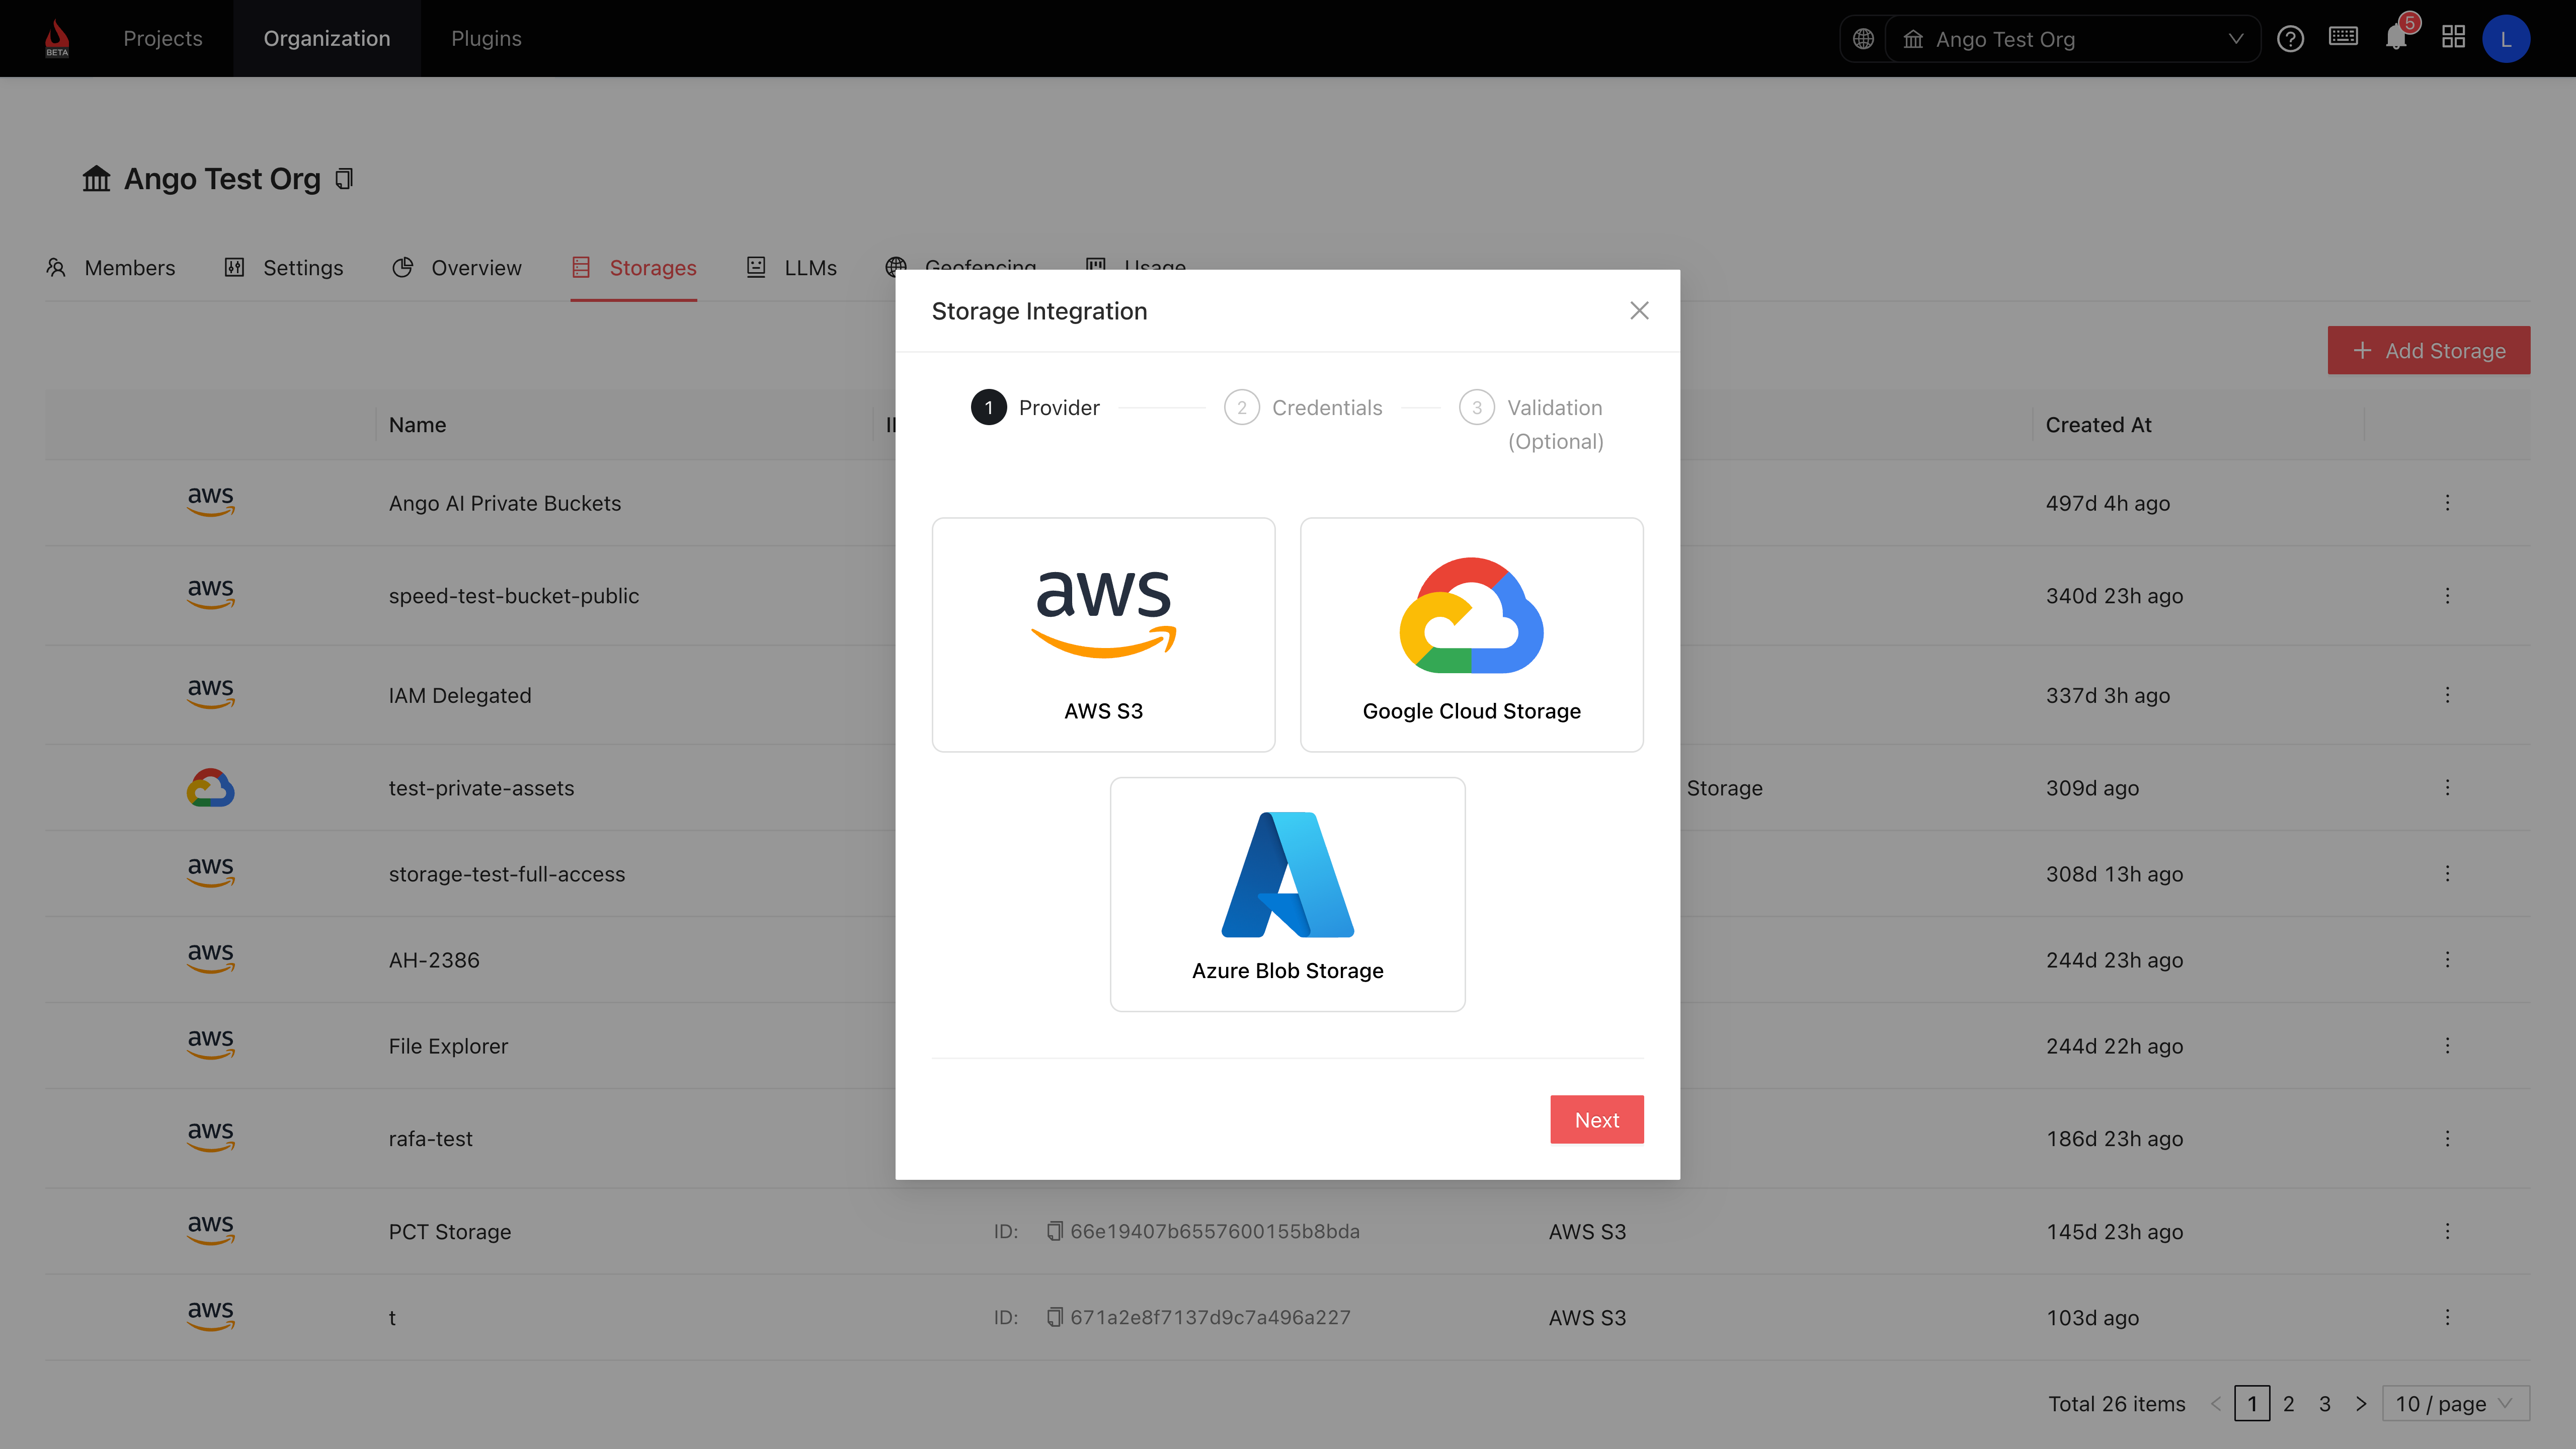Switch to the Overview tab
This screenshot has width=2576, height=1449.
point(457,268)
